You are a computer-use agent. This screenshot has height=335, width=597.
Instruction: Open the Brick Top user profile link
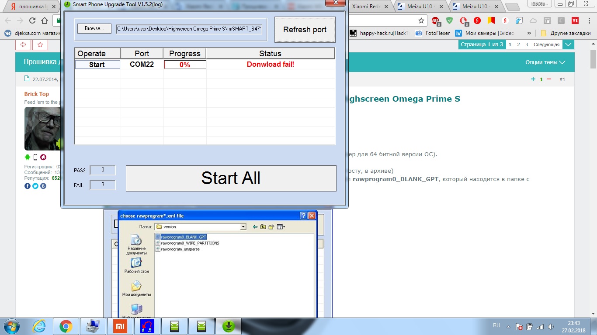(x=37, y=94)
